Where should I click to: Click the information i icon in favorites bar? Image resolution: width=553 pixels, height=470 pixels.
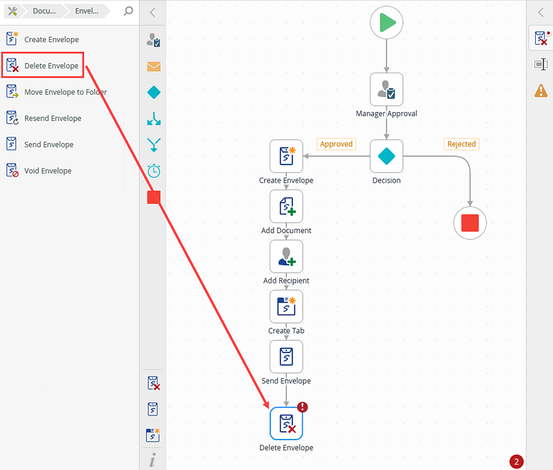click(x=152, y=460)
